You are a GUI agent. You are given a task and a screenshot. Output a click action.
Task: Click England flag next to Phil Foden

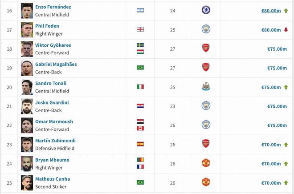tap(140, 29)
